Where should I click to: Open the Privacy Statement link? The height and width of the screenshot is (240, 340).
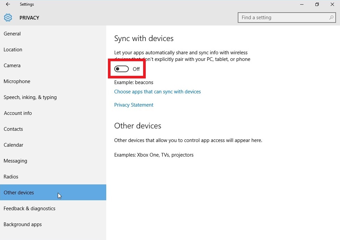134,105
